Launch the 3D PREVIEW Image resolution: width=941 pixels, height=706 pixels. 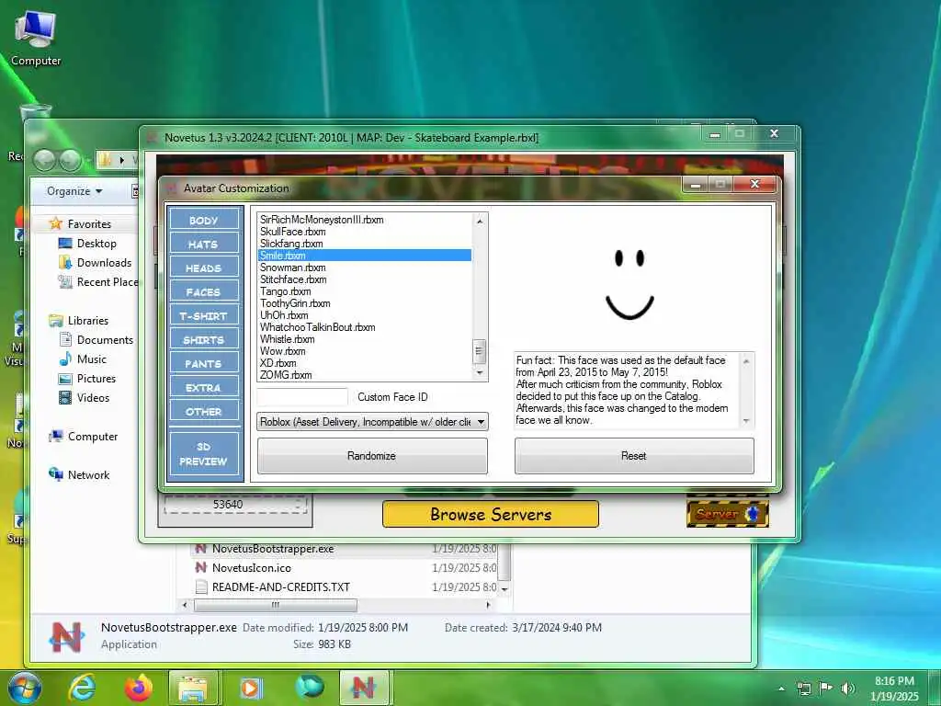204,454
